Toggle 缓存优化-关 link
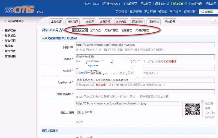This screenshot has height=138, width=218. point(180,4)
